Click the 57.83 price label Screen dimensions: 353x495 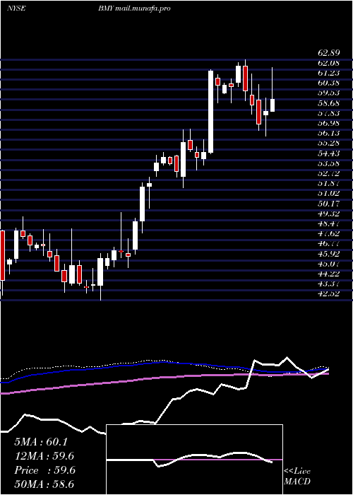[330, 113]
